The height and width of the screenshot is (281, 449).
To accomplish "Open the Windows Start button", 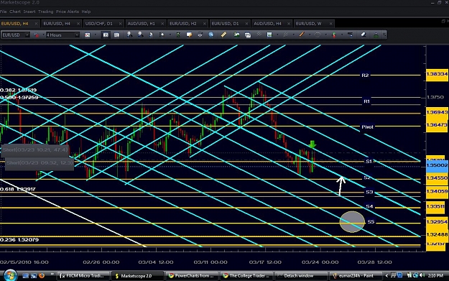I will click(11, 275).
